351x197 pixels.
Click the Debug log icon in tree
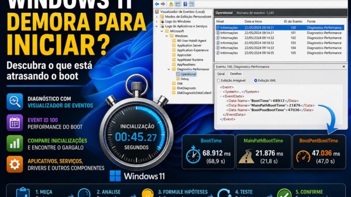[x=178, y=79]
